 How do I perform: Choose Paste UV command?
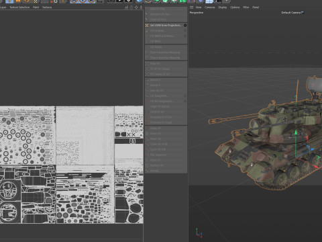166,133
